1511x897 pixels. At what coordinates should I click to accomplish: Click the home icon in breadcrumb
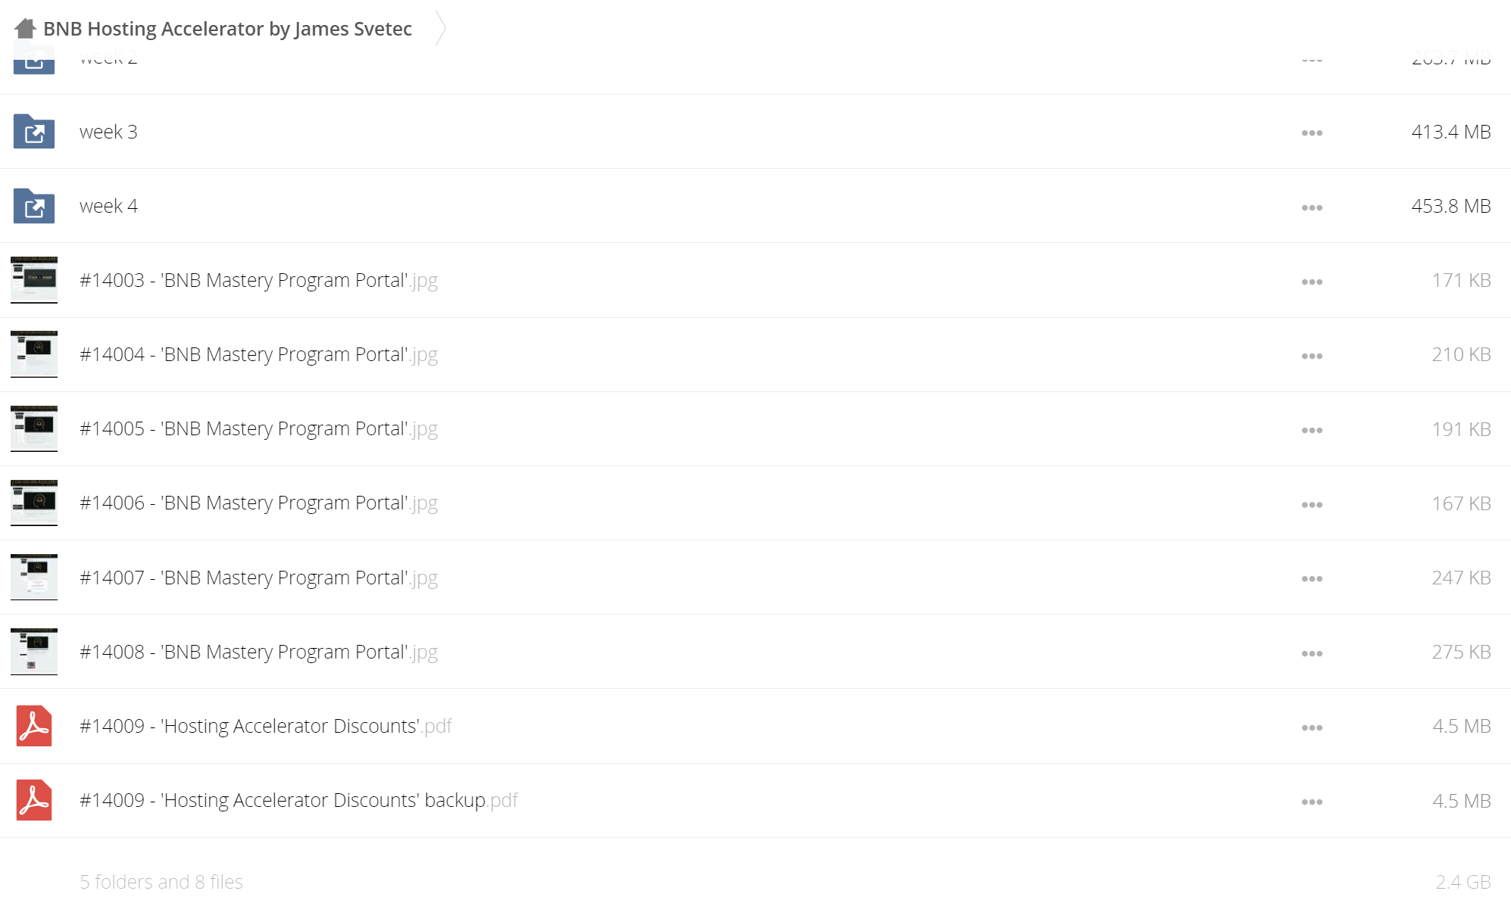click(x=25, y=29)
